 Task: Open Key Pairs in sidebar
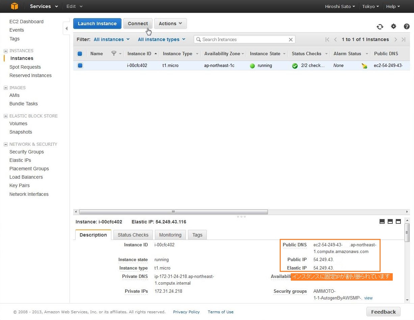[20, 185]
